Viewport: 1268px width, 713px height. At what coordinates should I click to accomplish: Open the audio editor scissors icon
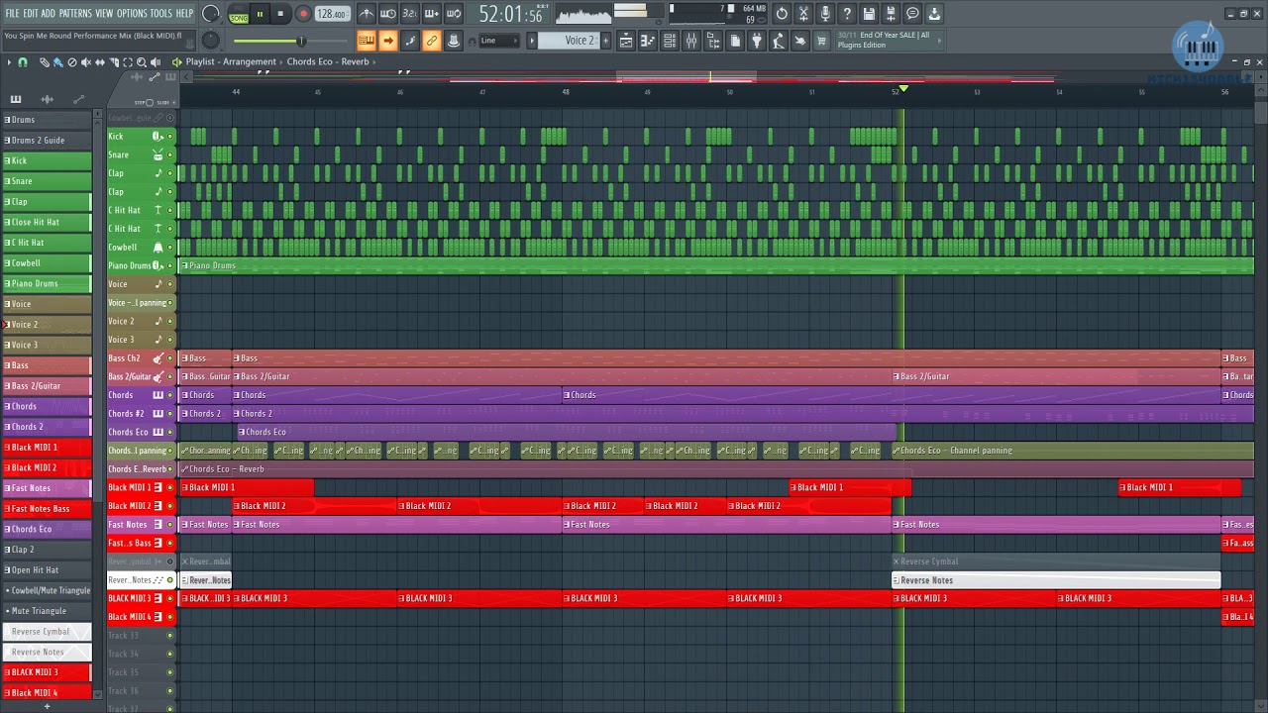[x=803, y=14]
